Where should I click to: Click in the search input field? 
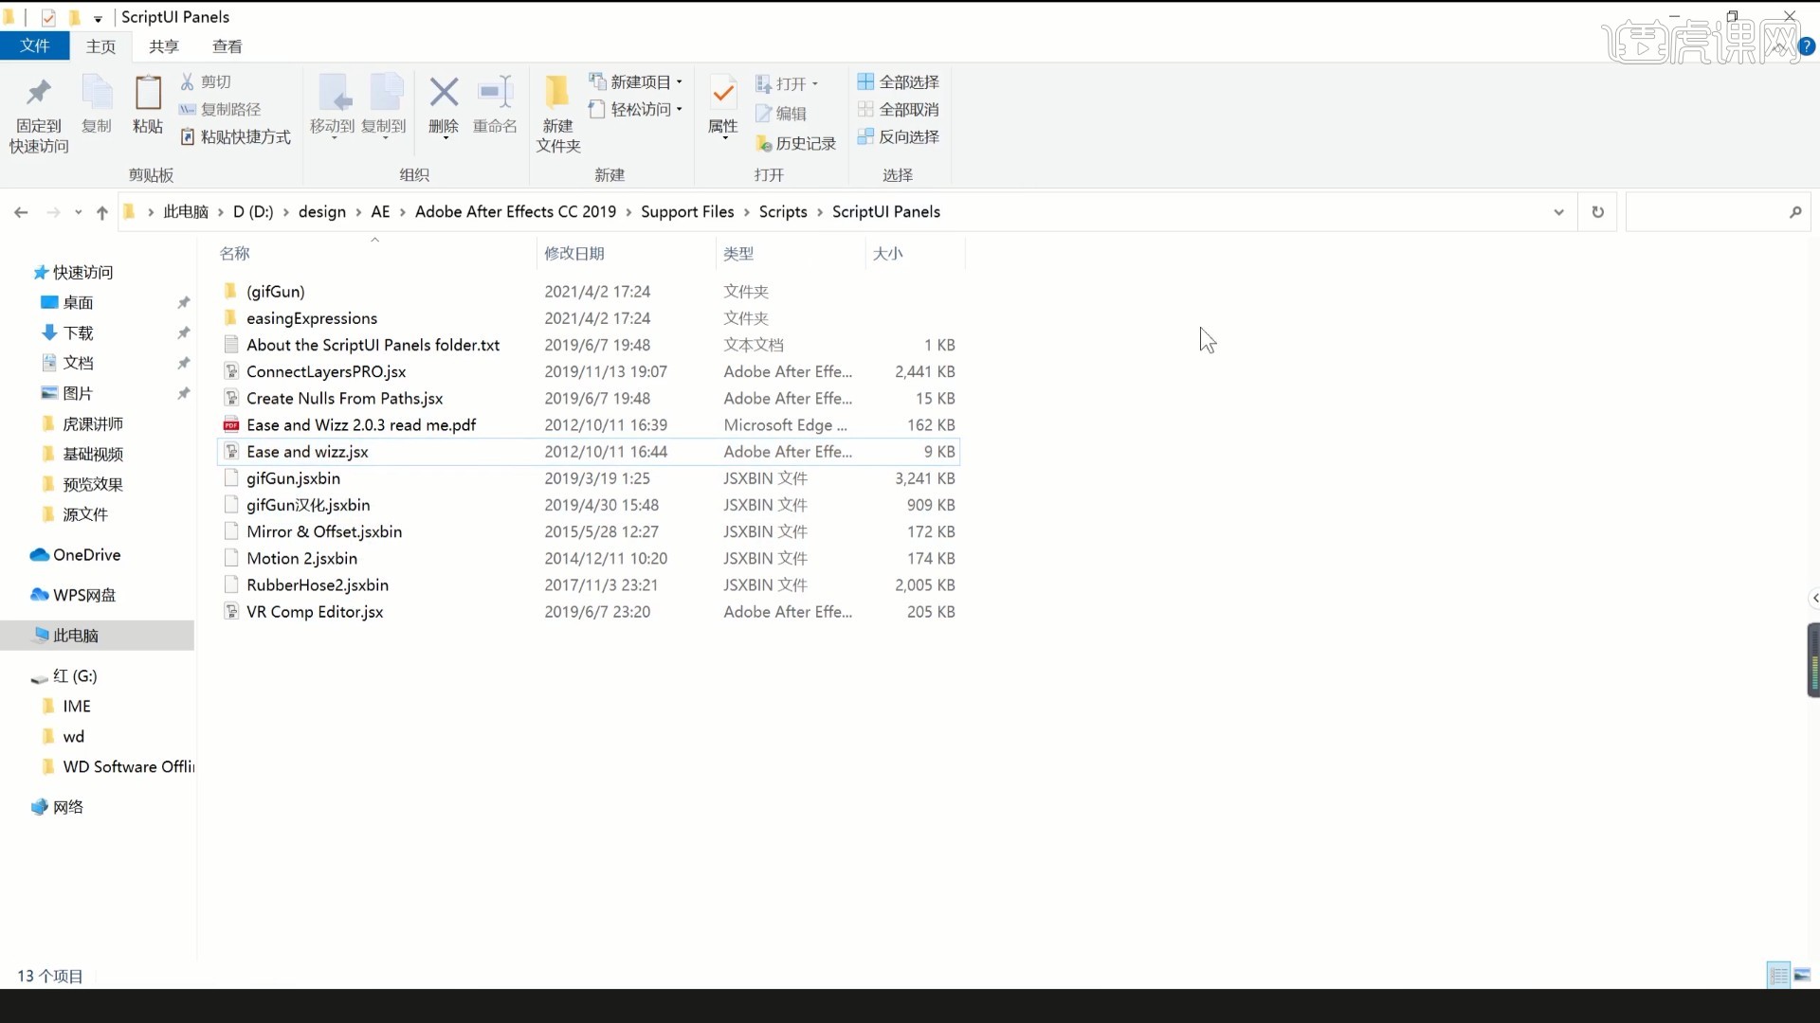[x=1704, y=212]
